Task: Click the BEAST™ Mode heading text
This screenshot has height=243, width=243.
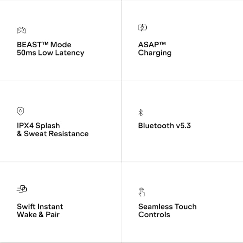Action: pos(44,45)
